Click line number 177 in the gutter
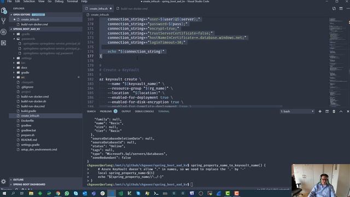Image resolution: width=350 pixels, height=197 pixels. tap(90, 56)
